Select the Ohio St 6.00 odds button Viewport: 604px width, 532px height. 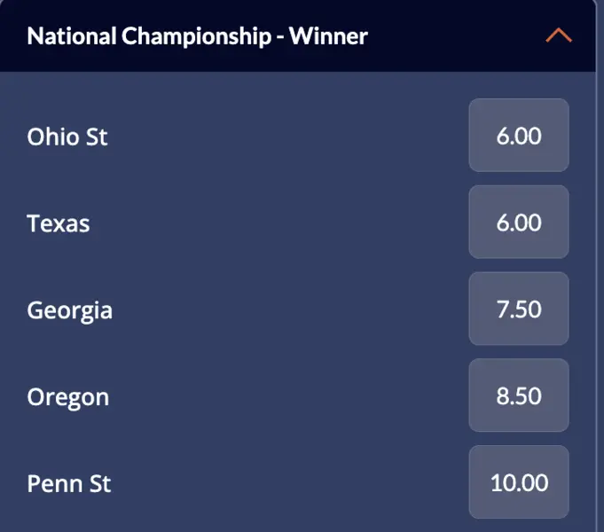pyautogui.click(x=519, y=136)
